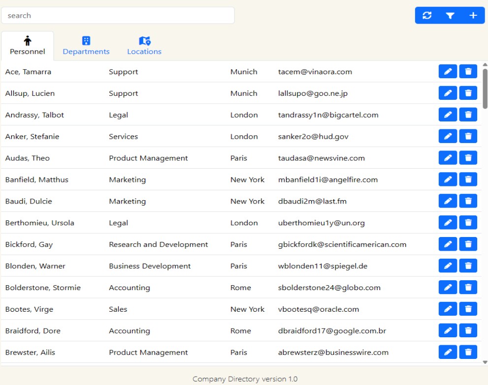Delete Matthus Banfield's row
The height and width of the screenshot is (385, 488).
coord(468,180)
